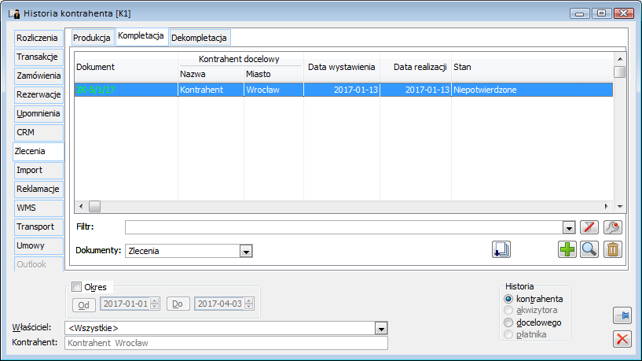Expand the Dokumenty Zlecenia dropdown
The width and height of the screenshot is (642, 361).
[246, 251]
